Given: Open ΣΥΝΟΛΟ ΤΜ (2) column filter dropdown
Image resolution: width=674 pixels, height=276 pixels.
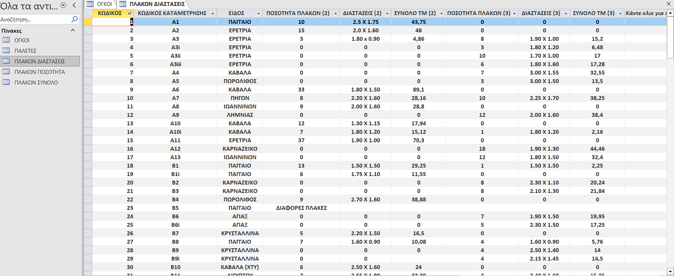Looking at the screenshot, I should click(441, 13).
